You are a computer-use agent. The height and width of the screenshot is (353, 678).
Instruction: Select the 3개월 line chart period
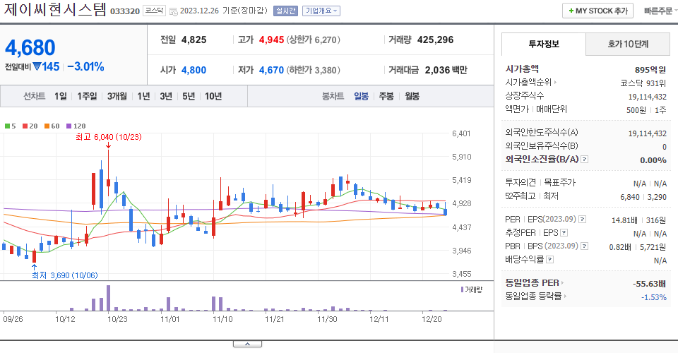pyautogui.click(x=117, y=96)
